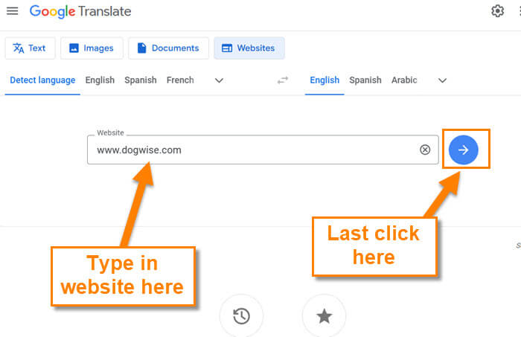The height and width of the screenshot is (337, 521).
Task: Open saved translations star icon
Action: (324, 315)
